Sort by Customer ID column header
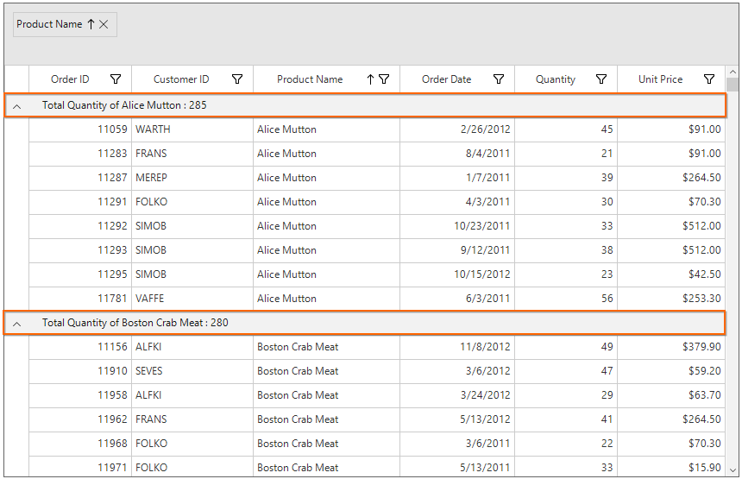The width and height of the screenshot is (742, 479). coord(181,79)
